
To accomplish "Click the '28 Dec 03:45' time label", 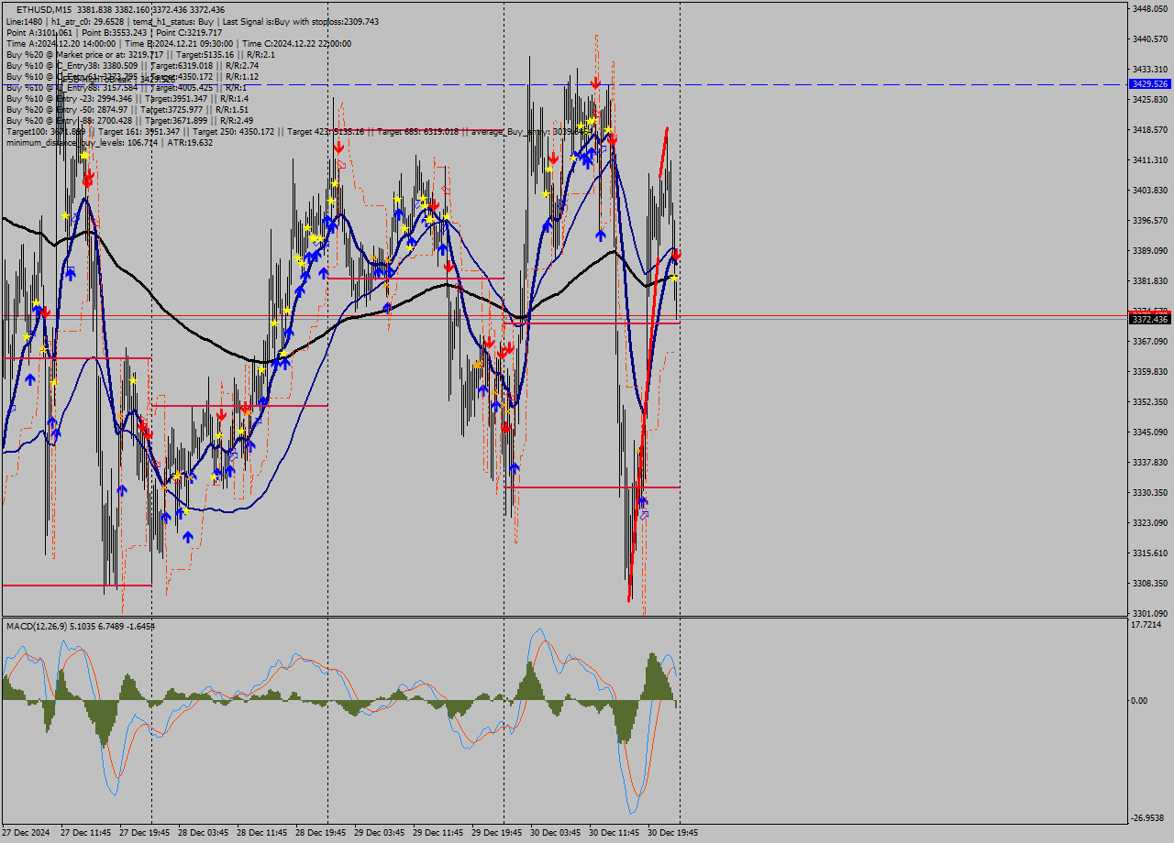I will [204, 833].
